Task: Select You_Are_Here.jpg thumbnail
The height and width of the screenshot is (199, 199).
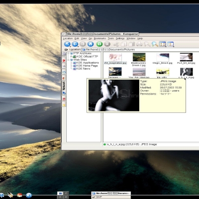Action: tap(139, 72)
